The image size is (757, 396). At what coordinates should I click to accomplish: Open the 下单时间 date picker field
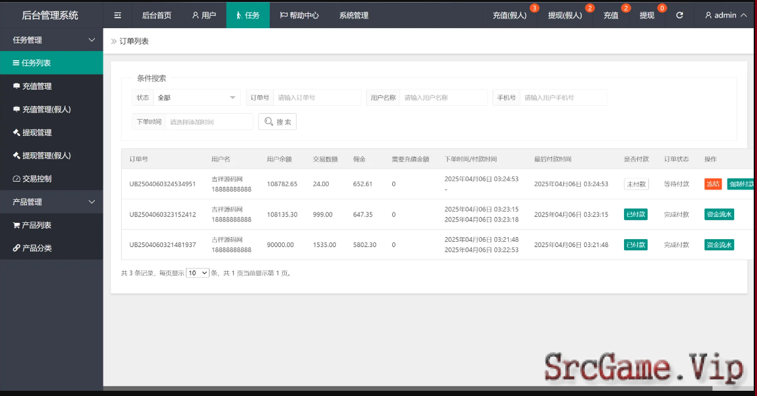pos(209,122)
